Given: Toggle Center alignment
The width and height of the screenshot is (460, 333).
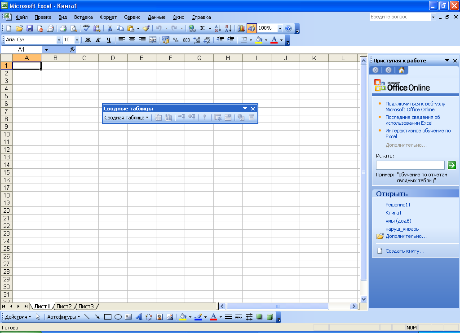Looking at the screenshot, I should (x=132, y=40).
